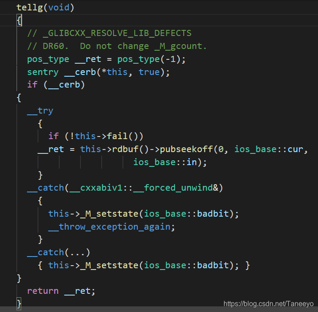Click the 'if (__cerb)' condition
Image resolution: width=318 pixels, height=312 pixels.
pos(56,85)
